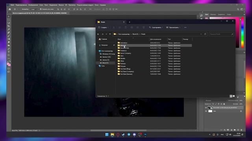This screenshot has width=252, height=141.
Task: Create new adjustment layer icon
Action: coord(231,130)
